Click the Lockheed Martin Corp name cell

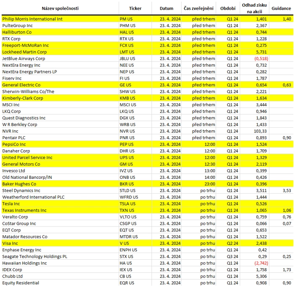[x=24, y=52]
